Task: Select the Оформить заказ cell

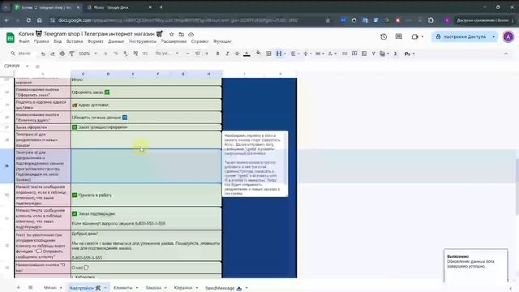Action: (146, 92)
